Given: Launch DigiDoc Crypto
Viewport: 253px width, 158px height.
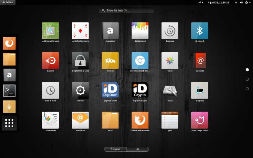Looking at the screenshot, I should tap(140, 90).
